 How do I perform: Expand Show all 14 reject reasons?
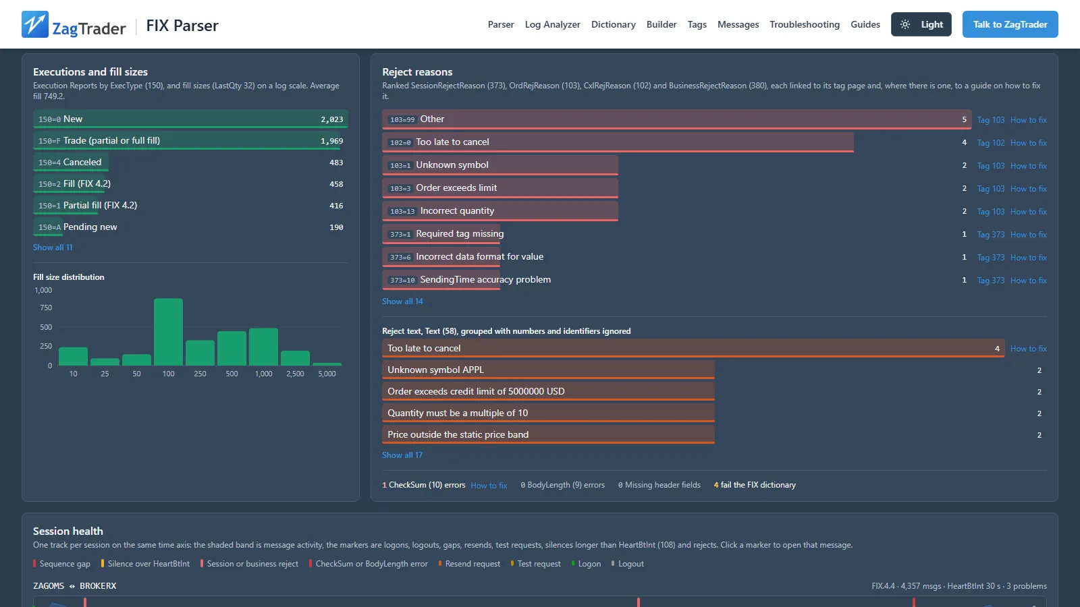point(402,301)
